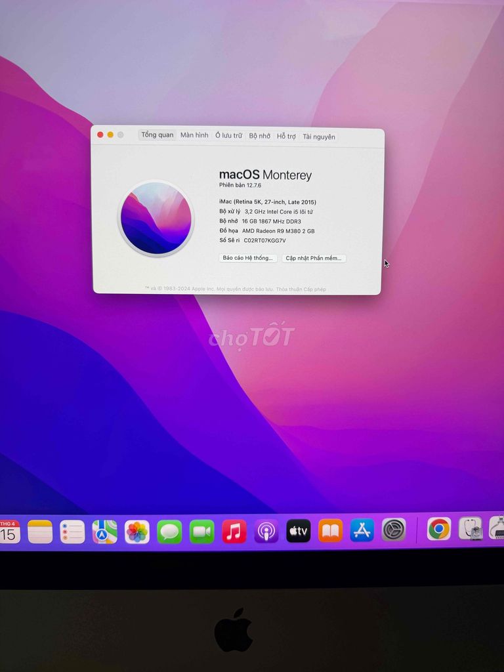Click the 16 GB 1867 MHz DDR3 text
This screenshot has height=672, width=504.
[x=271, y=222]
